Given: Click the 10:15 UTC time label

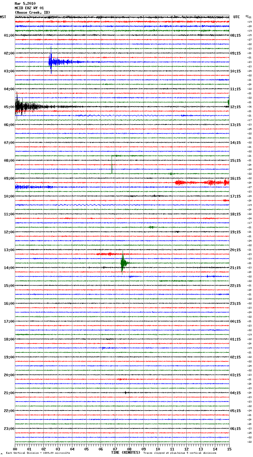Looking at the screenshot, I should 235,71.
